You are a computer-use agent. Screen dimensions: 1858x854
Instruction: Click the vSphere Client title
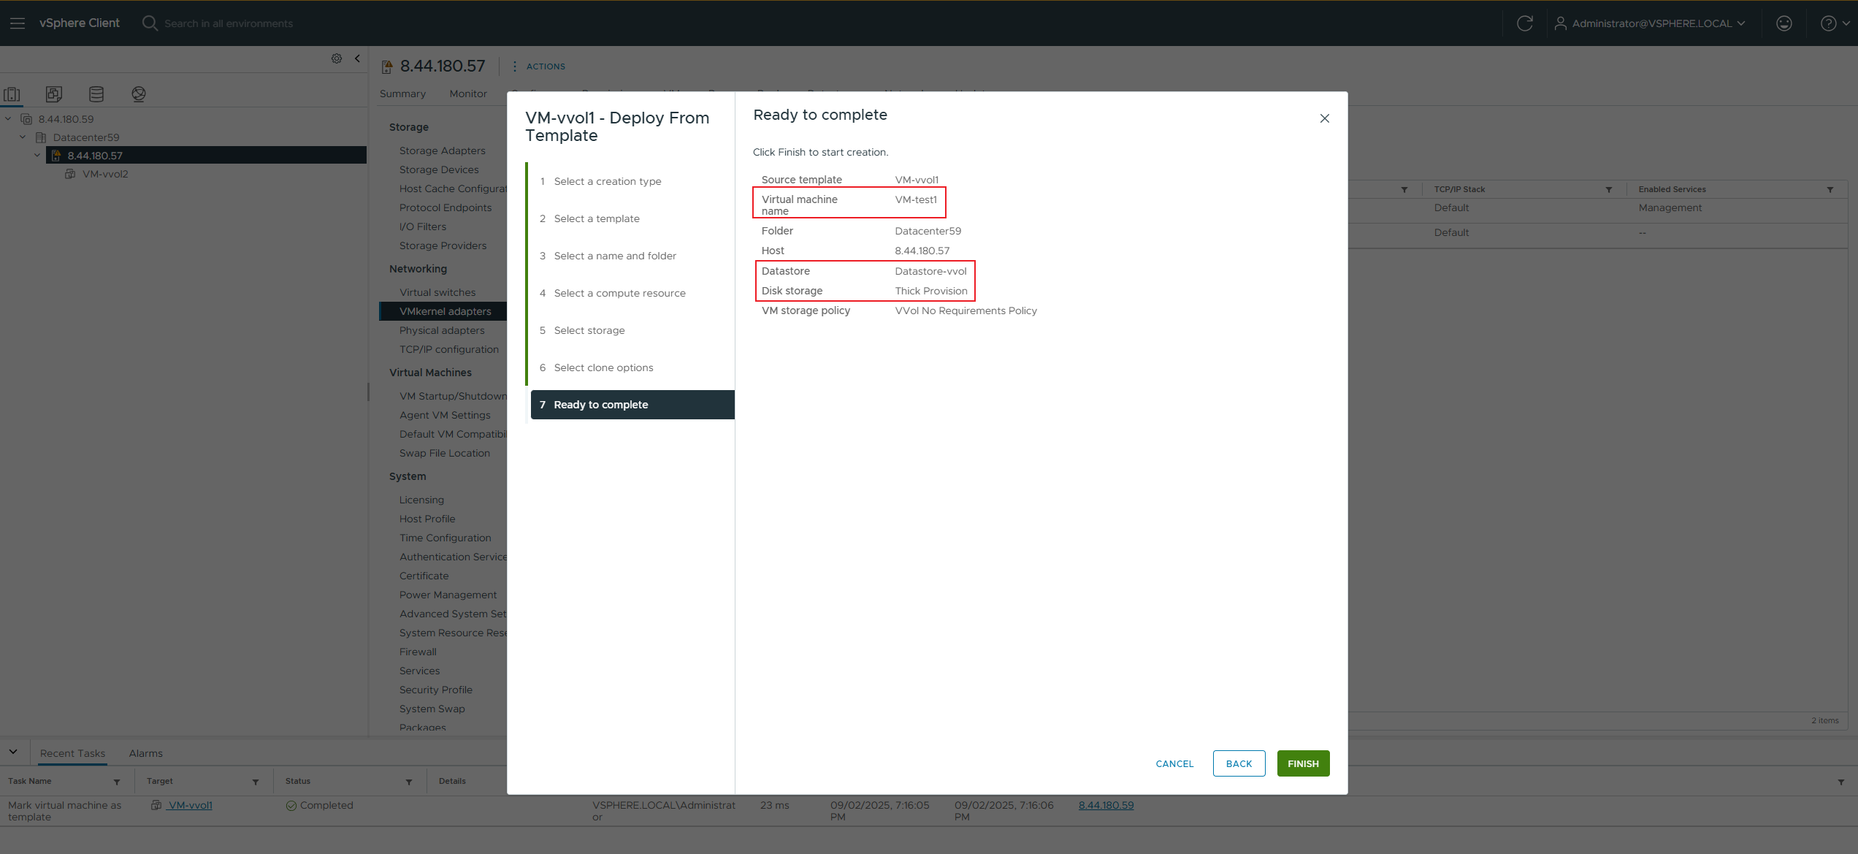pyautogui.click(x=80, y=23)
